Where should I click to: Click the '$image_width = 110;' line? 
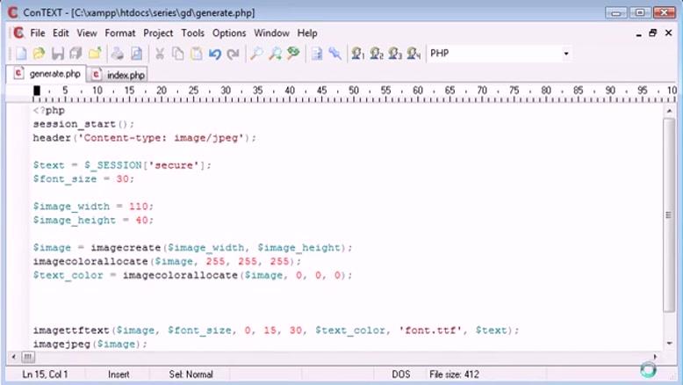click(93, 207)
